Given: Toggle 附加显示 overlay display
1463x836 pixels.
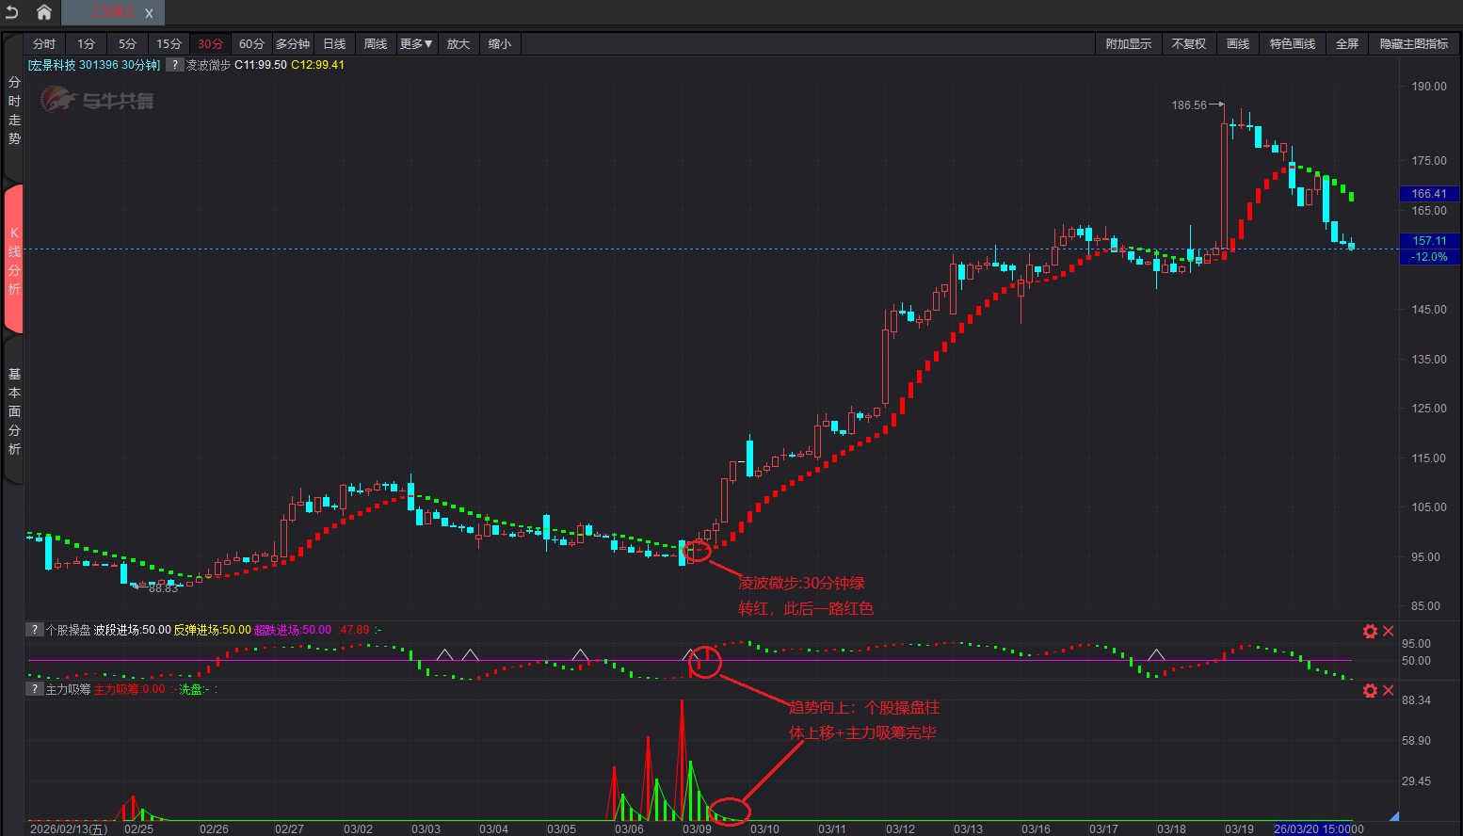Looking at the screenshot, I should point(1128,44).
